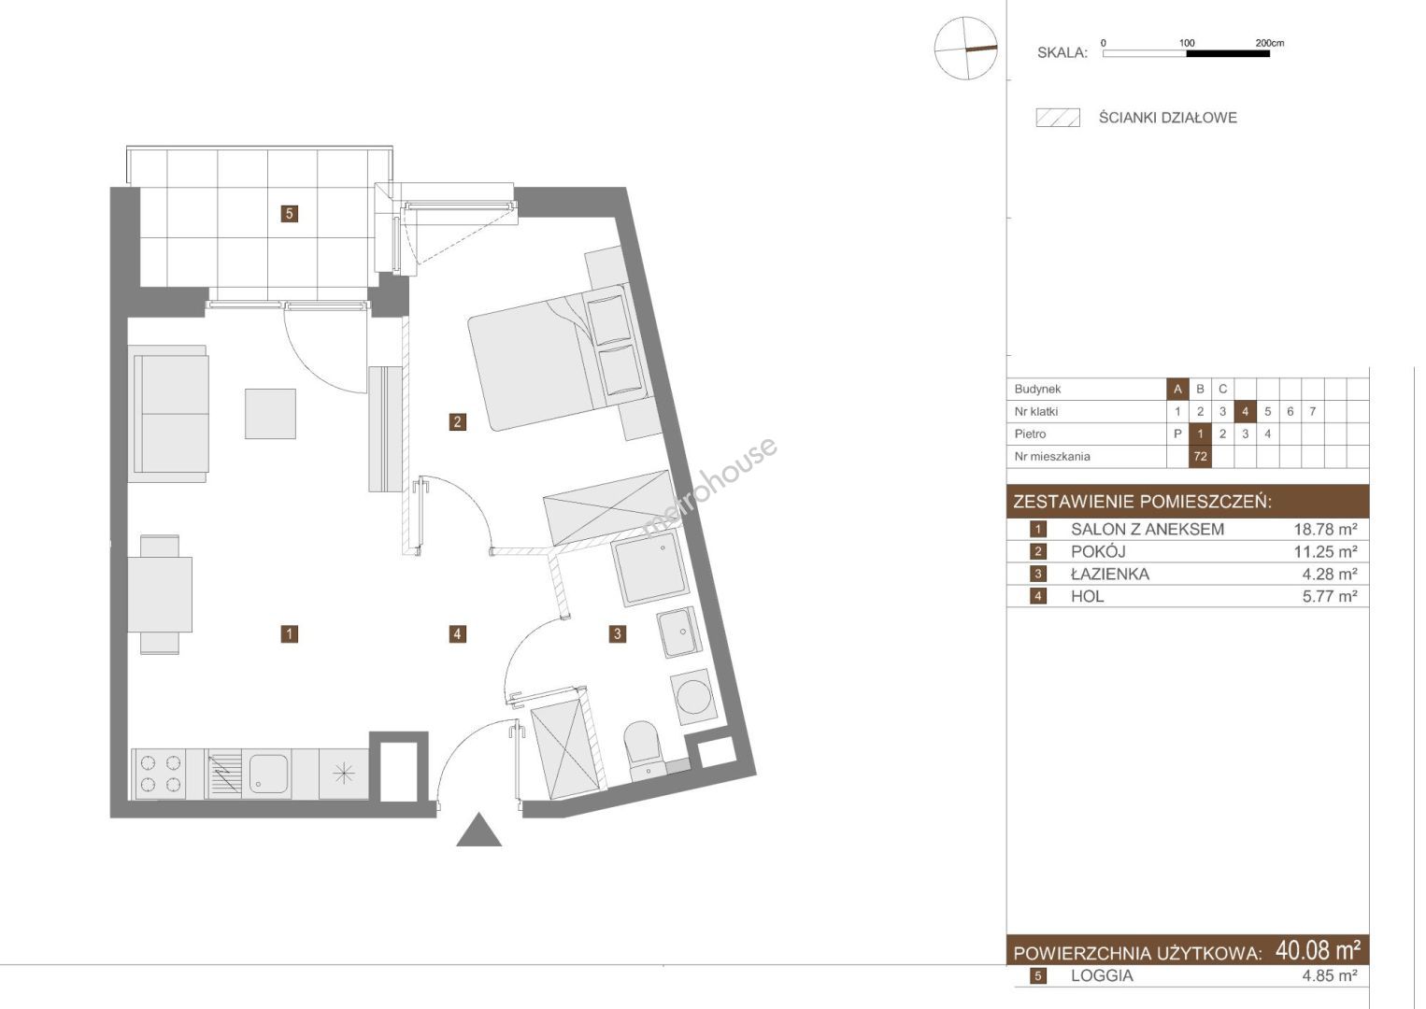Click the entrance arrow triangle below the door
The image size is (1426, 1009).
click(x=478, y=831)
